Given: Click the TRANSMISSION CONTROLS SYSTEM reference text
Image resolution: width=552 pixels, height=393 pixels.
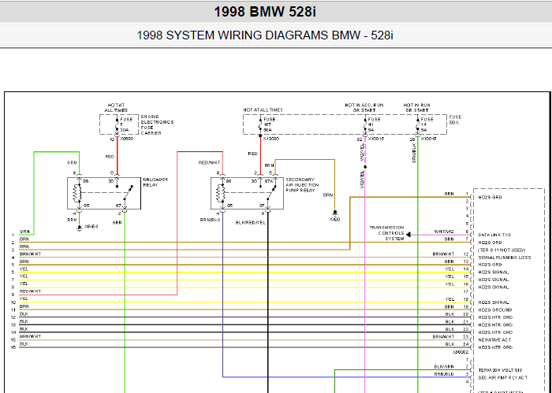Looking at the screenshot, I should pos(386,233).
